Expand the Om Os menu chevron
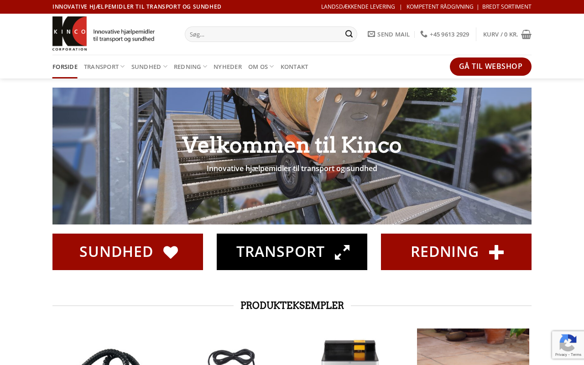584x365 pixels. 272,67
